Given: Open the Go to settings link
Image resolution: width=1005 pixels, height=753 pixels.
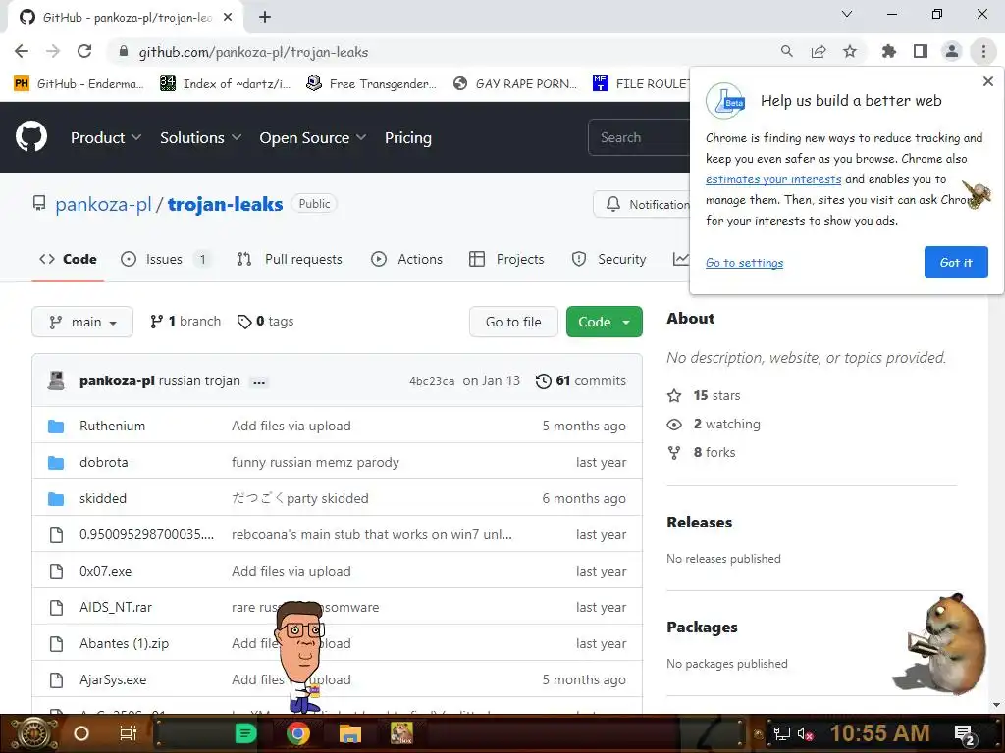Looking at the screenshot, I should (744, 263).
